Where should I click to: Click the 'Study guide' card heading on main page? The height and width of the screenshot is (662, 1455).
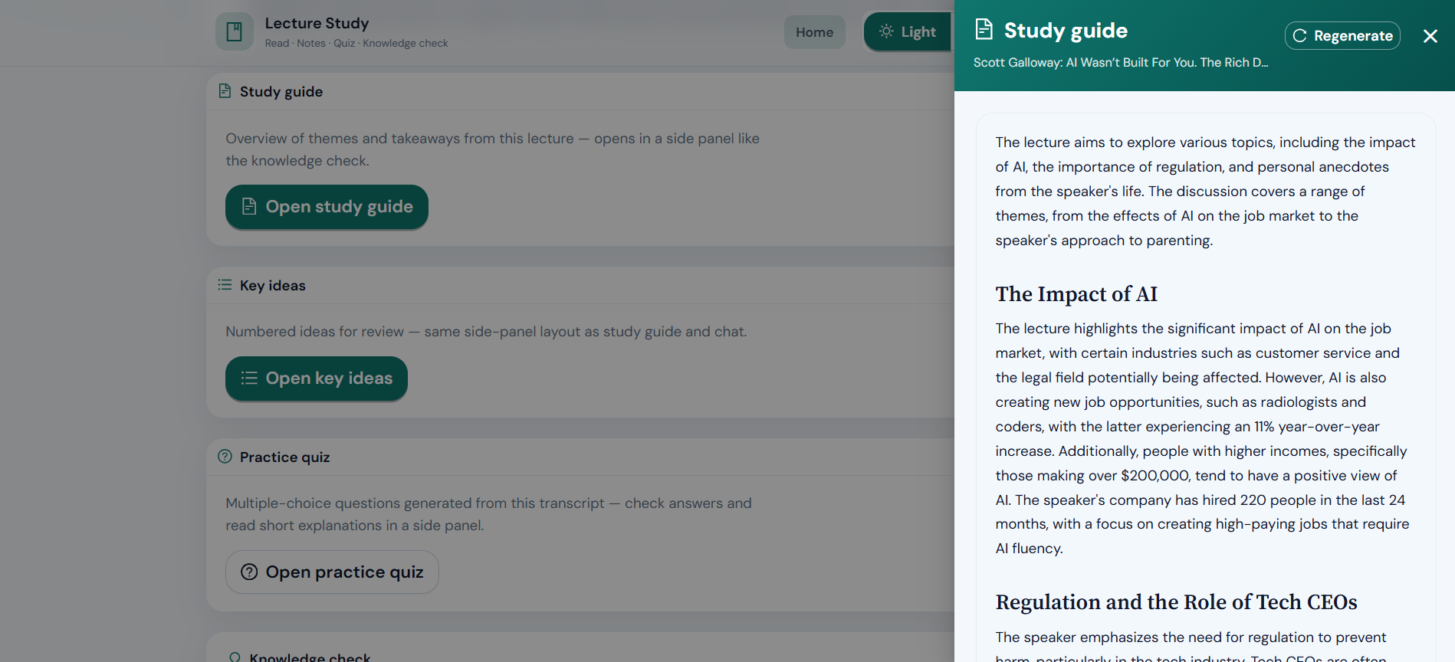pos(281,92)
